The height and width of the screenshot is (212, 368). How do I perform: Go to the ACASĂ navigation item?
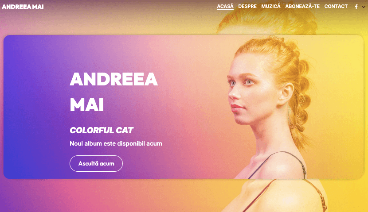[225, 6]
